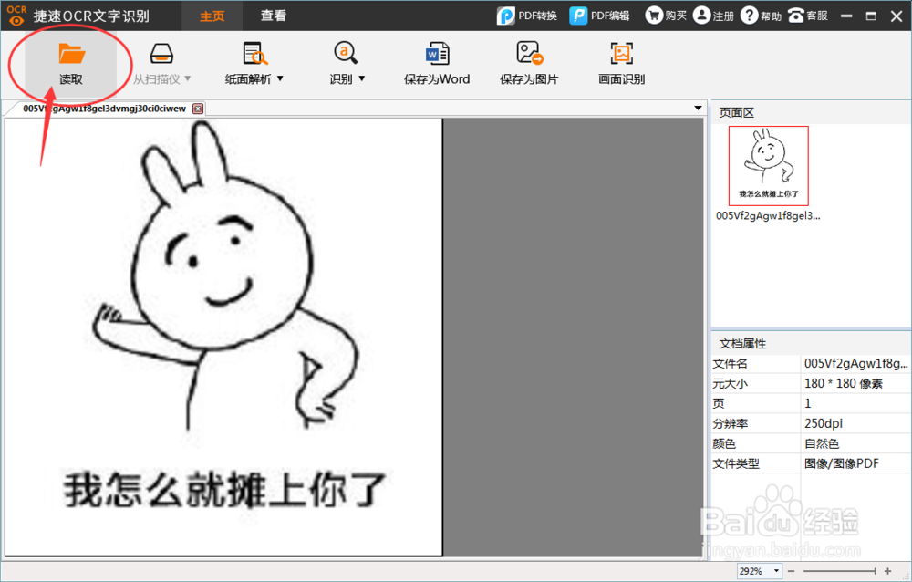Open 帮助 help
Viewport: 912px width, 582px height.
[762, 16]
